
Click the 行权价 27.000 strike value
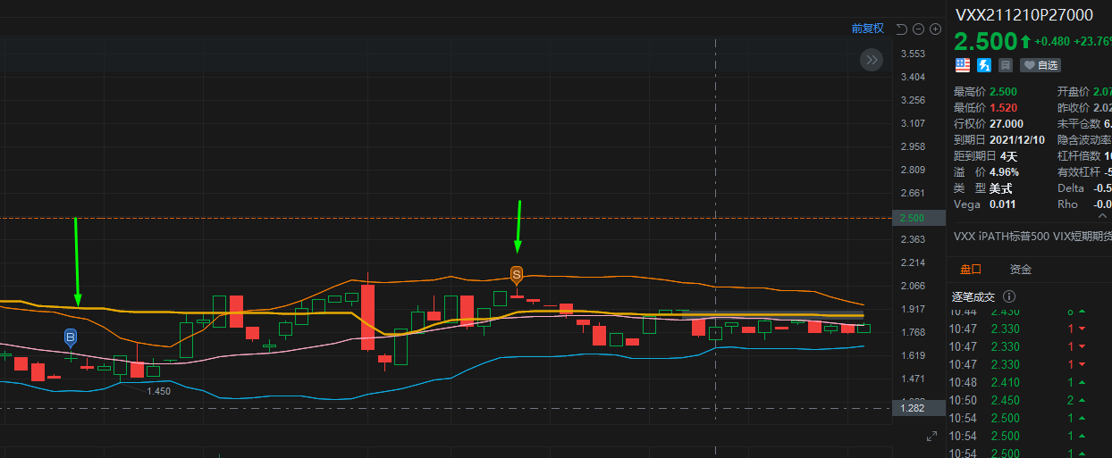pos(1007,124)
